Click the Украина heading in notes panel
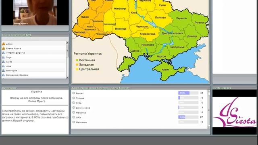This screenshot has width=258, height=145. click(x=36, y=91)
